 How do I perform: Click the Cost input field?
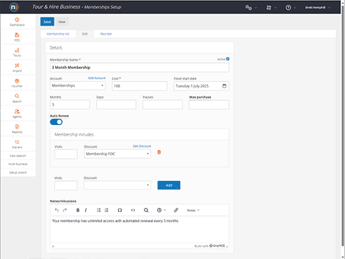(x=139, y=86)
